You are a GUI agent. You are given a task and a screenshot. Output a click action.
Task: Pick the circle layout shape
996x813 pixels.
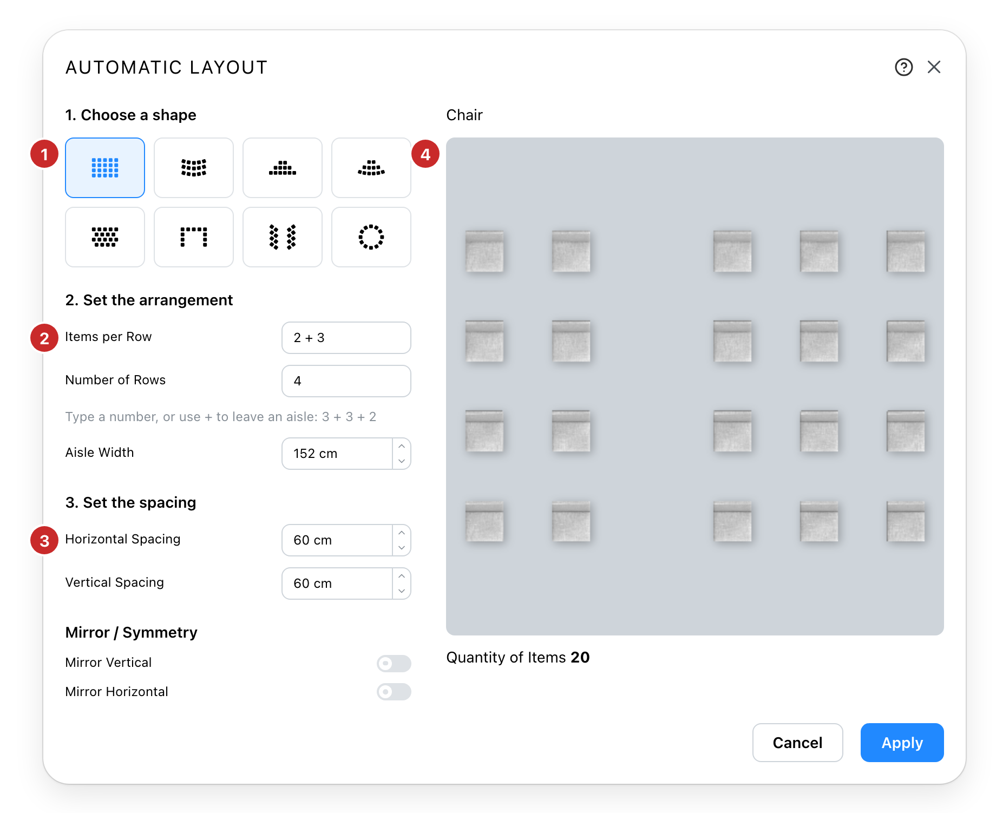tap(371, 237)
